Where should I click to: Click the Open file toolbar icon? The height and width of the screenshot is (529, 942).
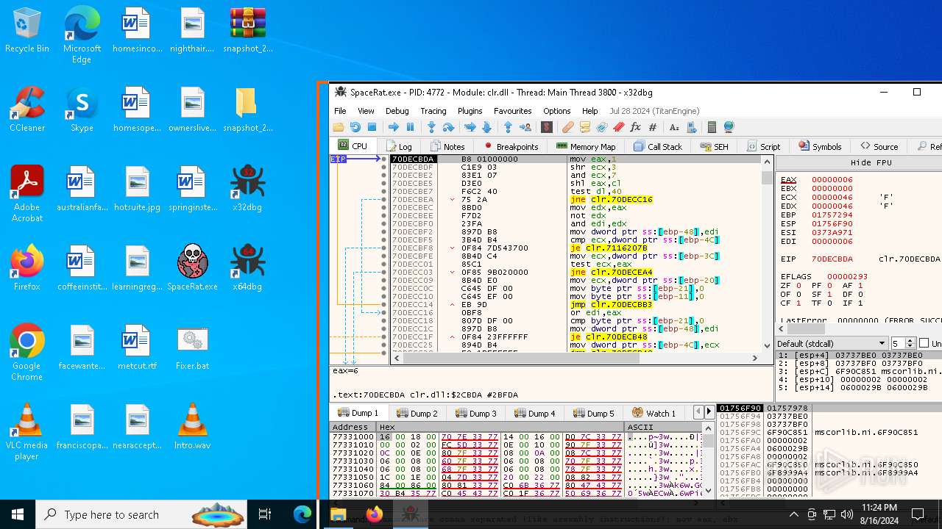pyautogui.click(x=339, y=127)
